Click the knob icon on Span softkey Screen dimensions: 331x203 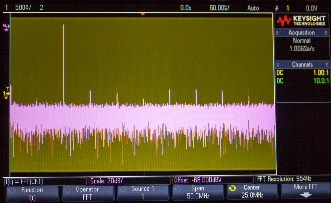pyautogui.click(x=178, y=189)
